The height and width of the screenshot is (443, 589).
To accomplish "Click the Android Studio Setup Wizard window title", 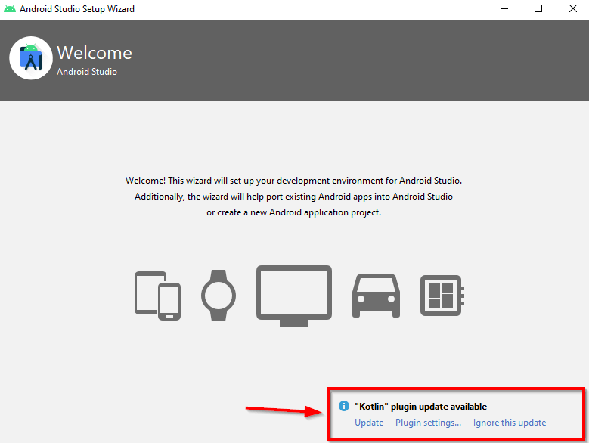I will (77, 9).
